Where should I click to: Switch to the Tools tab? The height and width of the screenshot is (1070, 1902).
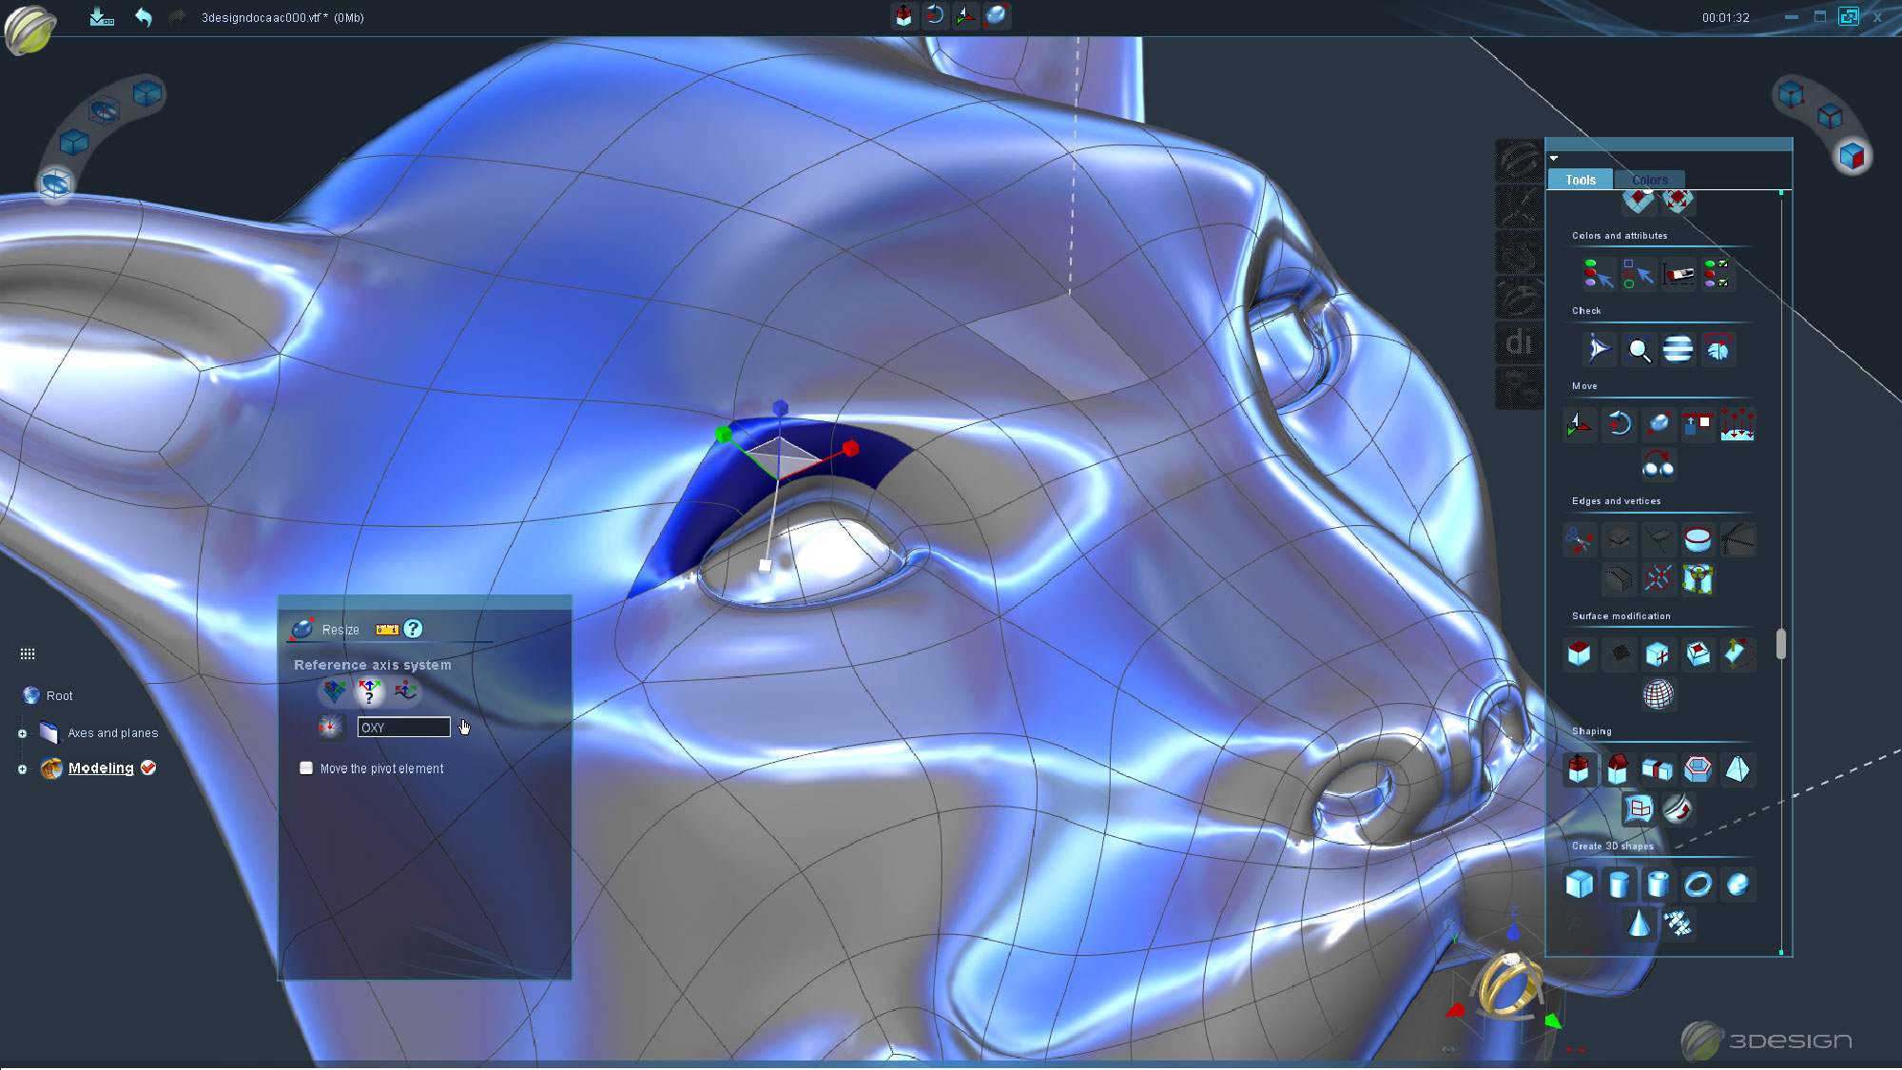(x=1580, y=180)
